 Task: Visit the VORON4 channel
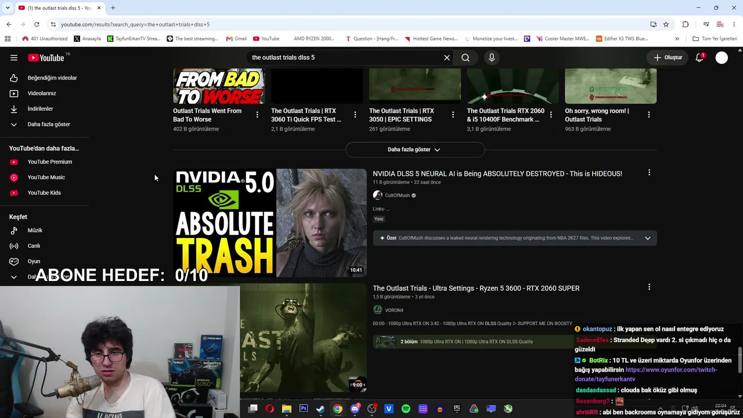click(394, 310)
